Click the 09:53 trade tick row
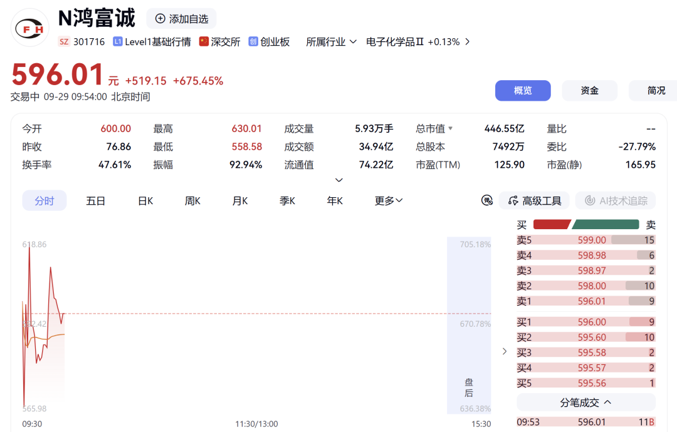Image resolution: width=677 pixels, height=432 pixels. pyautogui.click(x=586, y=422)
